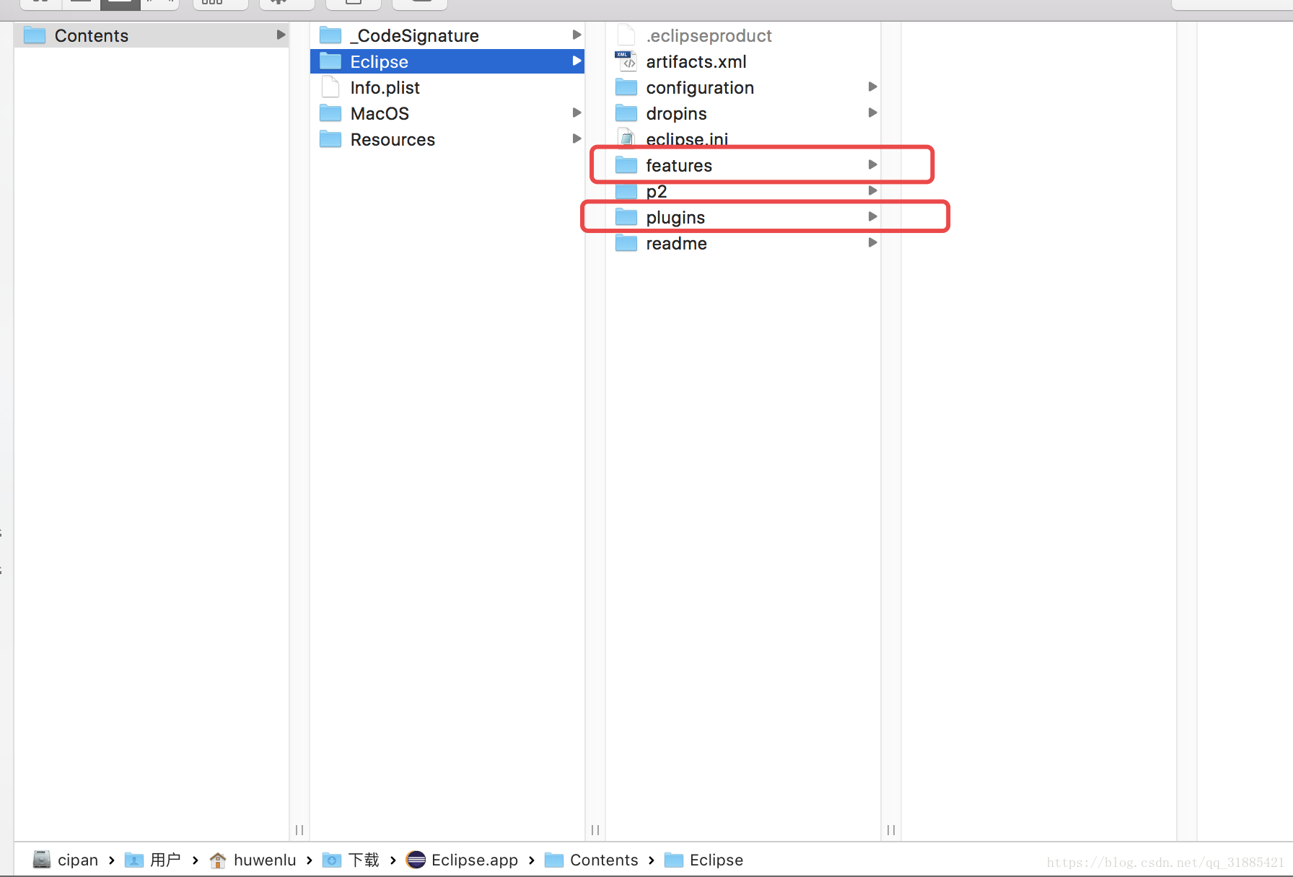Click the features folder icon
This screenshot has height=877, width=1293.
click(x=626, y=165)
